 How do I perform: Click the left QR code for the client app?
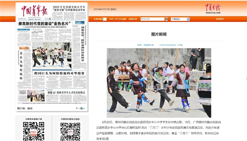[33, 131]
